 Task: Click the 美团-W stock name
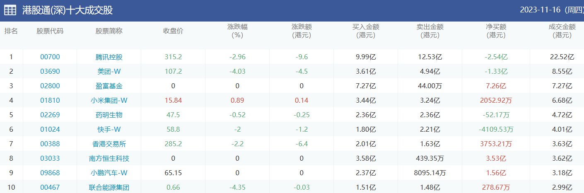tap(109, 71)
